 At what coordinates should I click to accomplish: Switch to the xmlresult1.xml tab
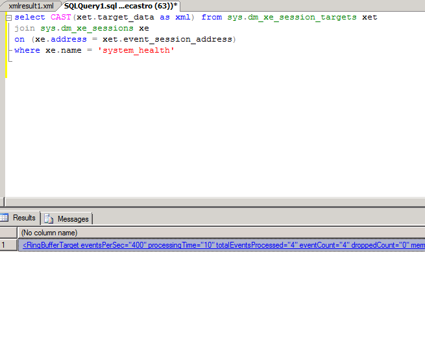(x=31, y=6)
